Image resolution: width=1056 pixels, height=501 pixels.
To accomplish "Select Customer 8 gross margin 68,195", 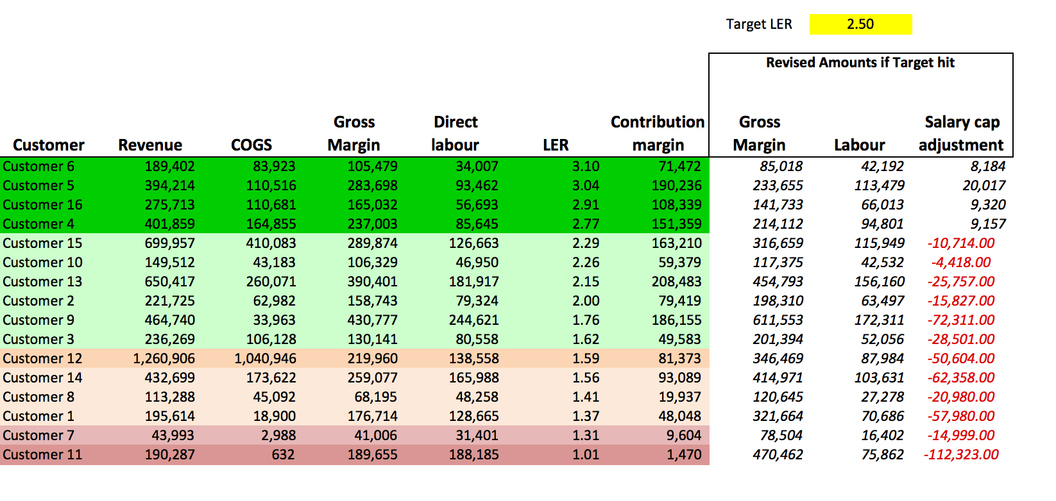I will 375,397.
